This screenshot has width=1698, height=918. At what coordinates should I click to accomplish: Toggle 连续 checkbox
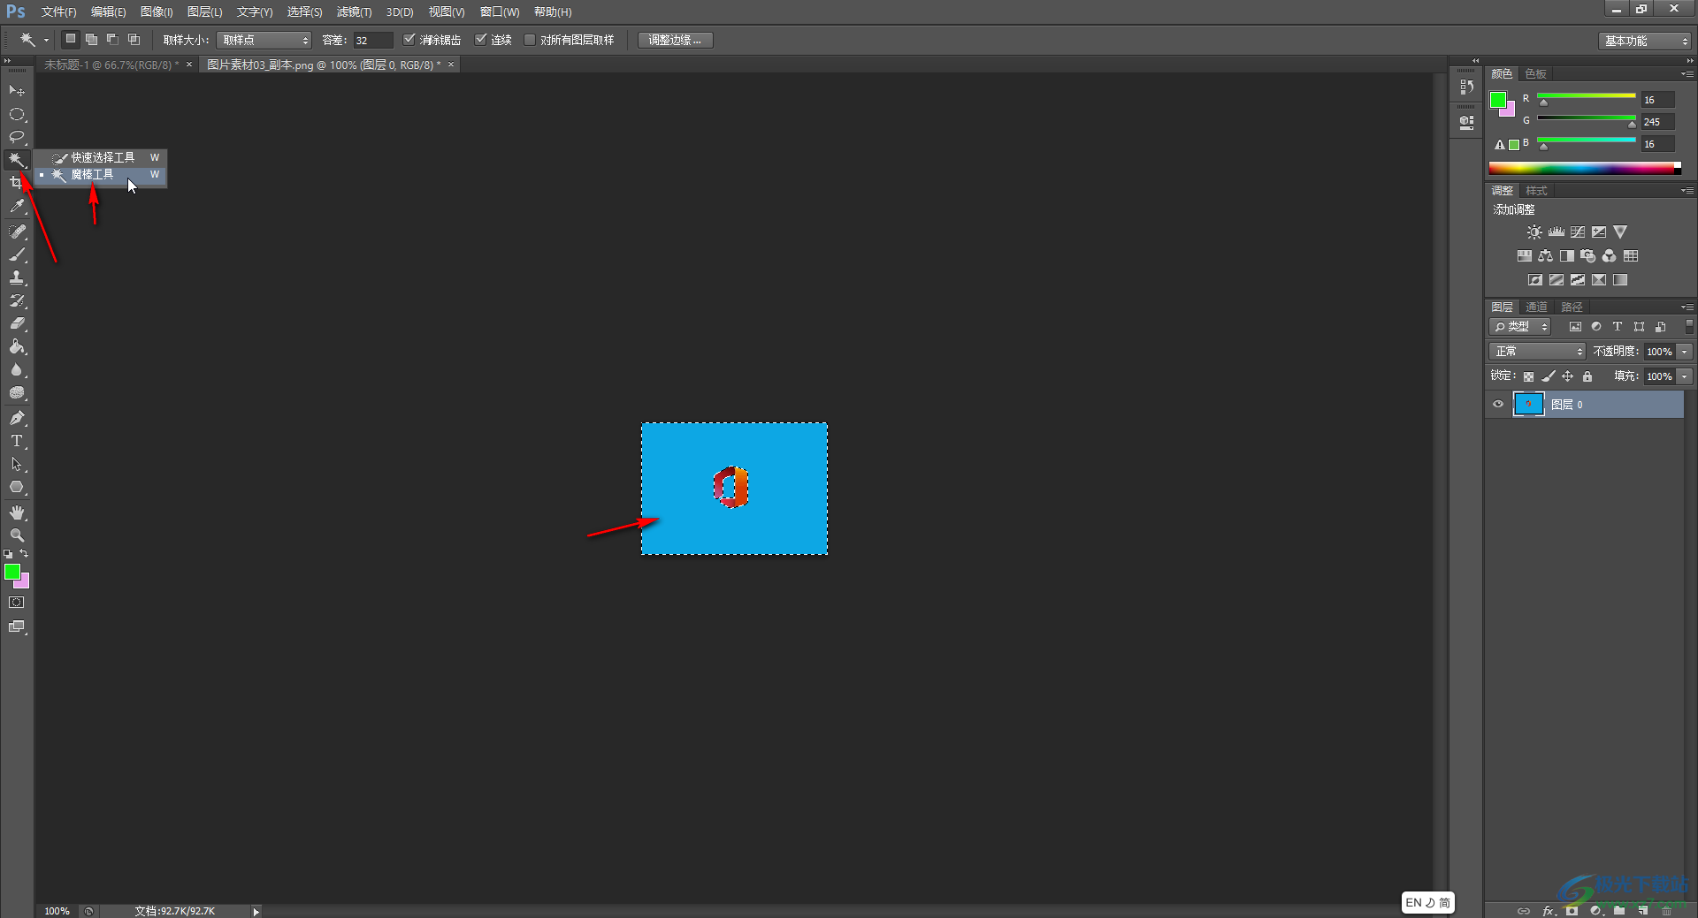point(481,40)
